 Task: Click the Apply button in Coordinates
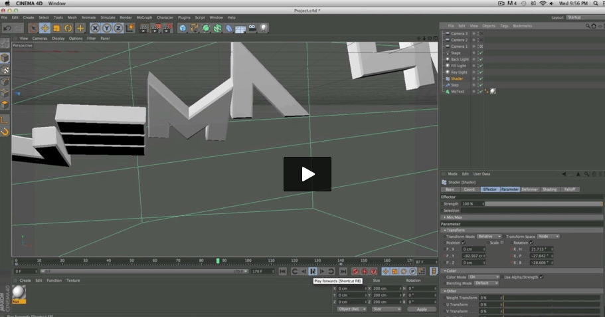pos(422,310)
